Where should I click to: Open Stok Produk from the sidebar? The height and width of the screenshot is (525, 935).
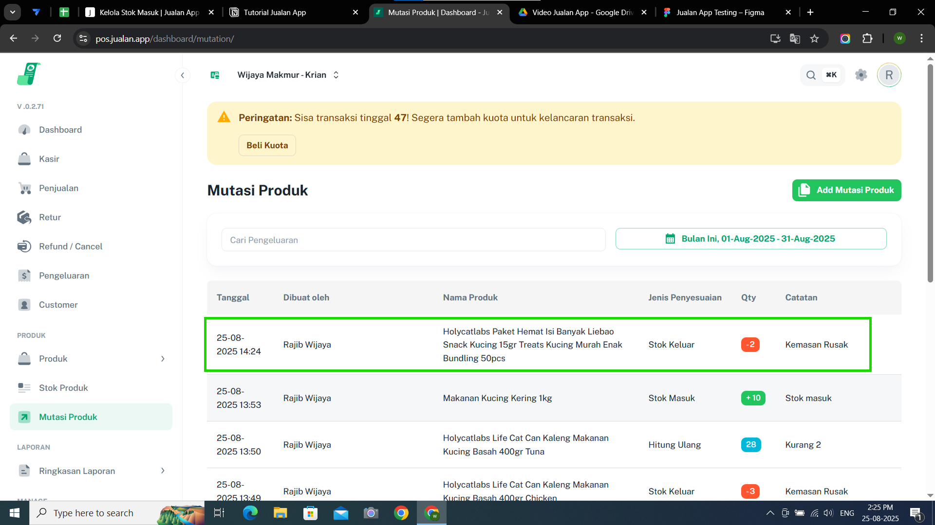pos(63,388)
